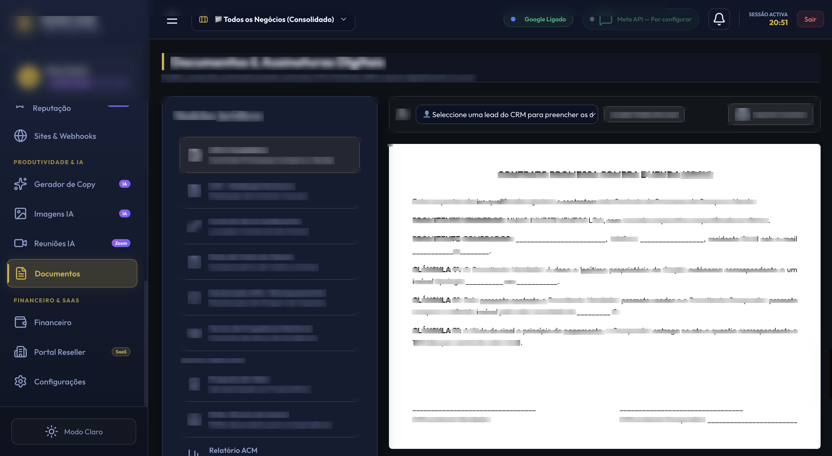The image size is (832, 456).
Task: Open Imagens IA in the sidebar
Action: point(72,214)
